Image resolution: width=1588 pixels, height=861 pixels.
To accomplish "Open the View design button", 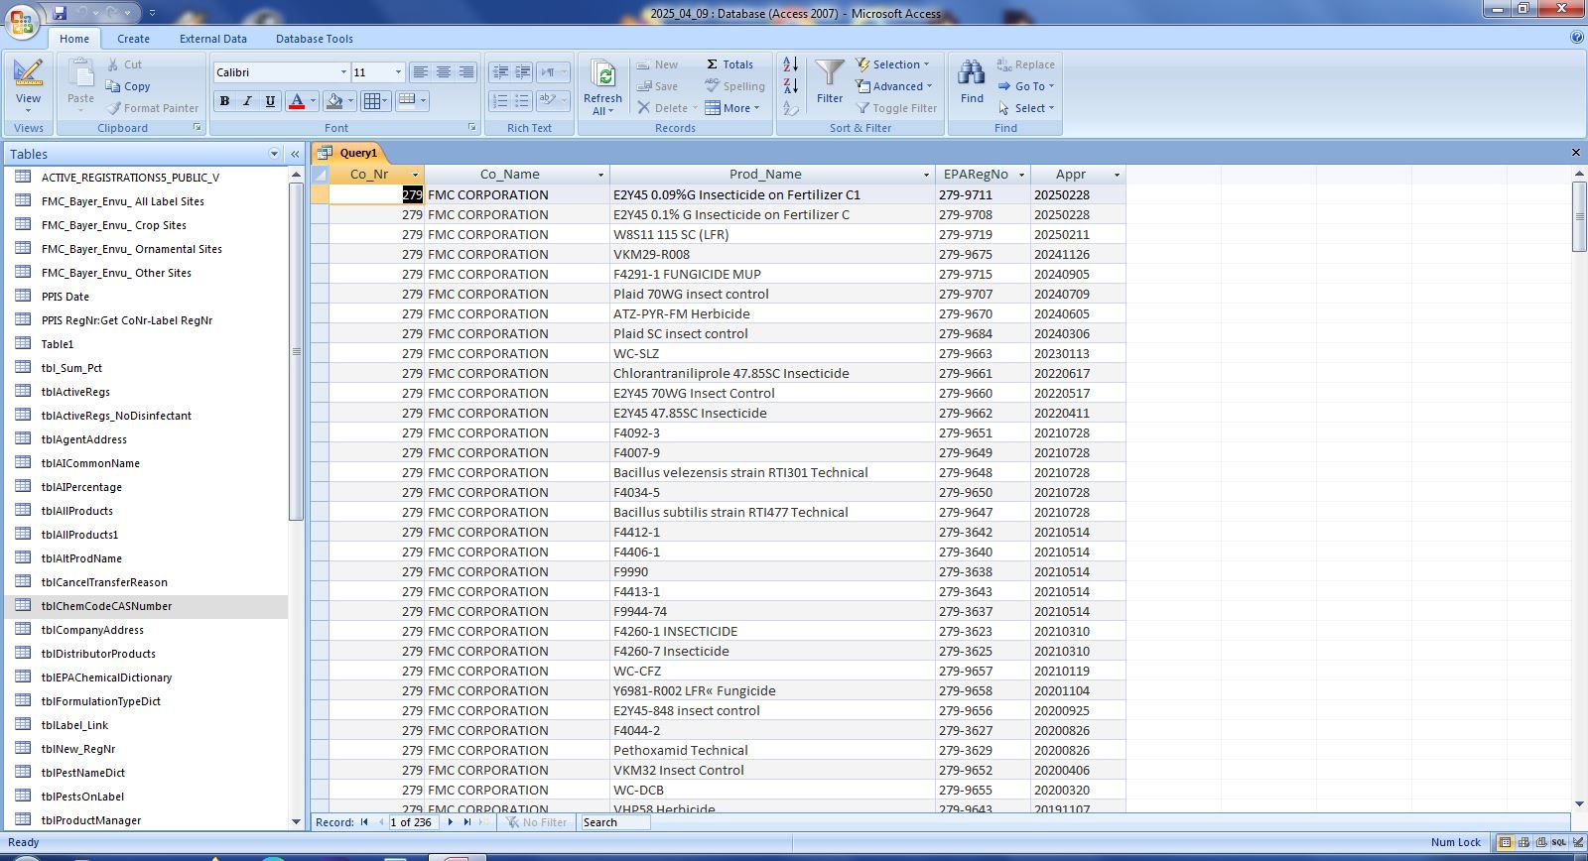I will (28, 85).
